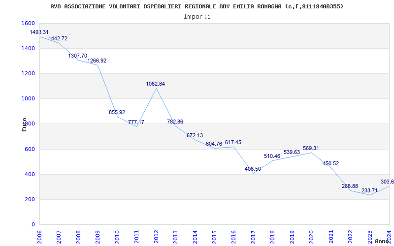This screenshot has height=246, width=394.
Task: Click the 1266.92 value label
Action: (x=97, y=61)
